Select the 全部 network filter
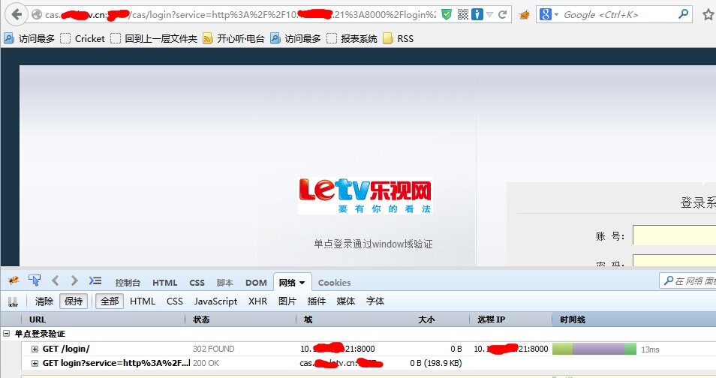 pyautogui.click(x=110, y=301)
